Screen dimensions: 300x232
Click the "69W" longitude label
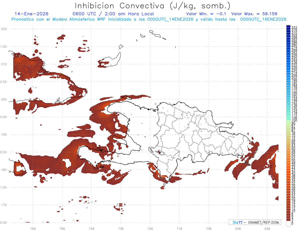(238, 228)
